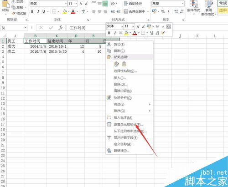Toggle center alignment in the ribbon
228x187 pixels.
99,11
